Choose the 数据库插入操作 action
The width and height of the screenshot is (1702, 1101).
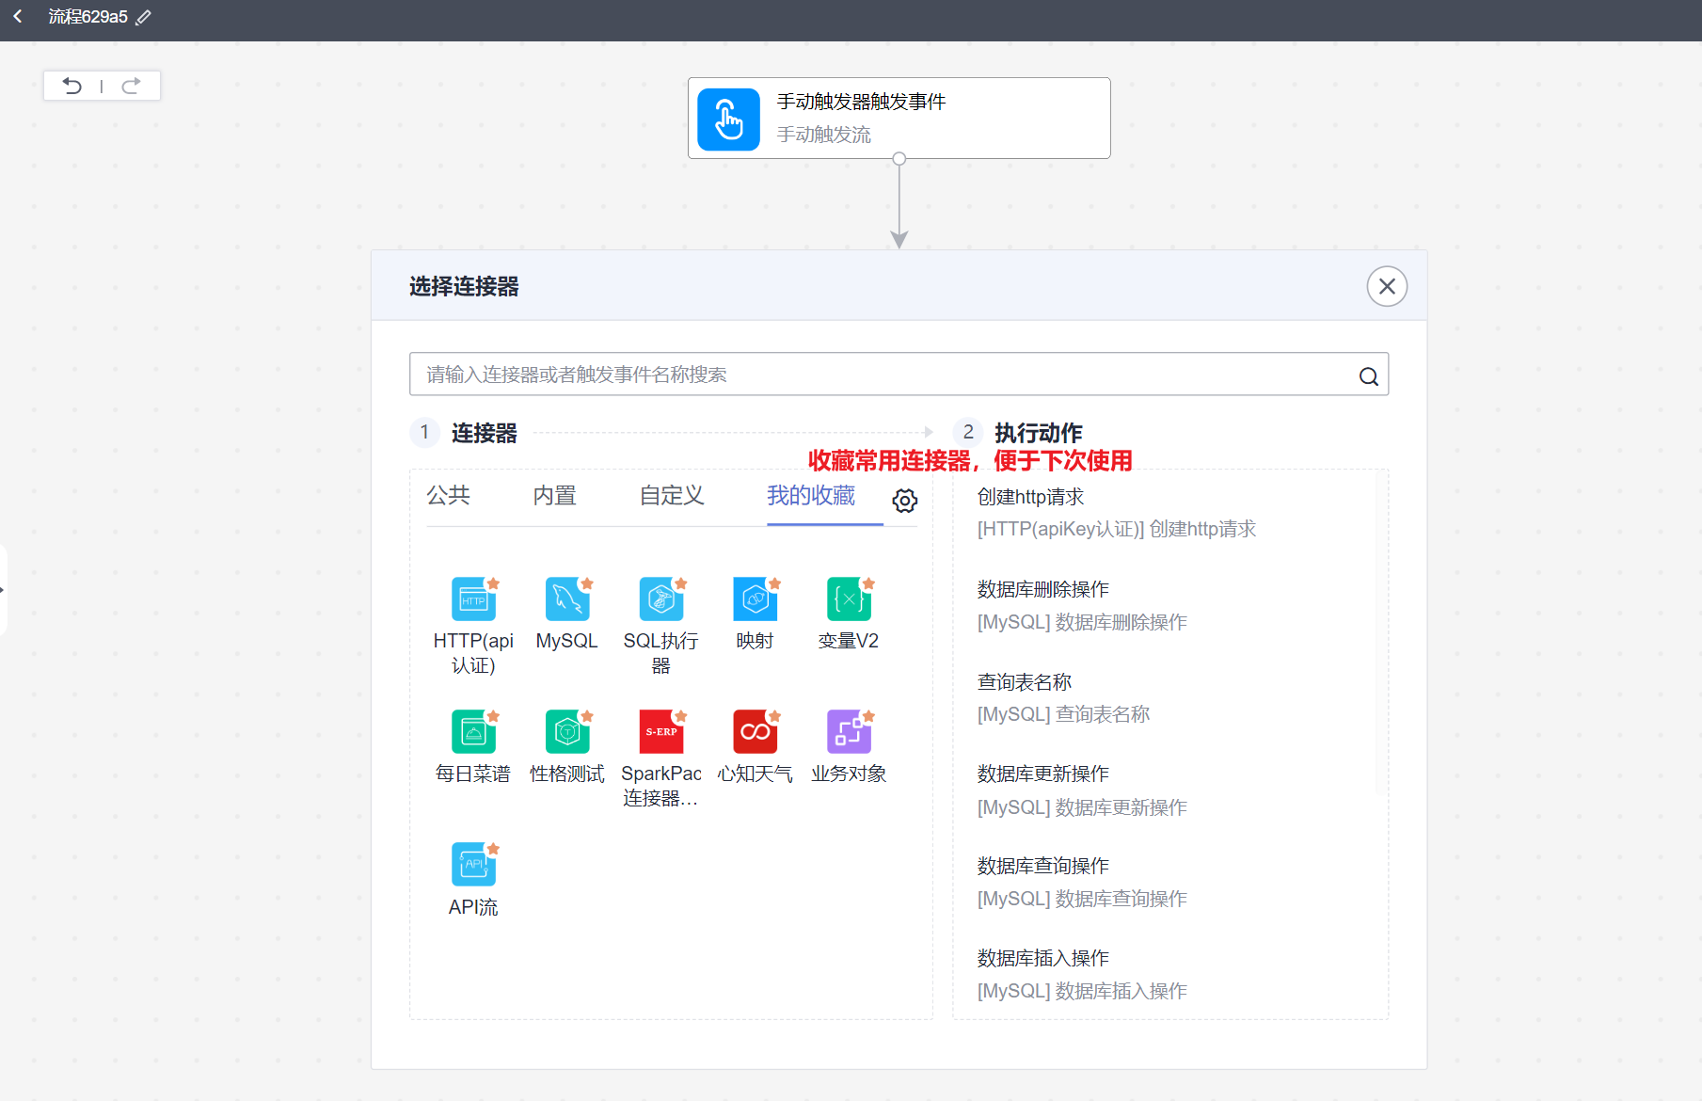(x=1042, y=957)
